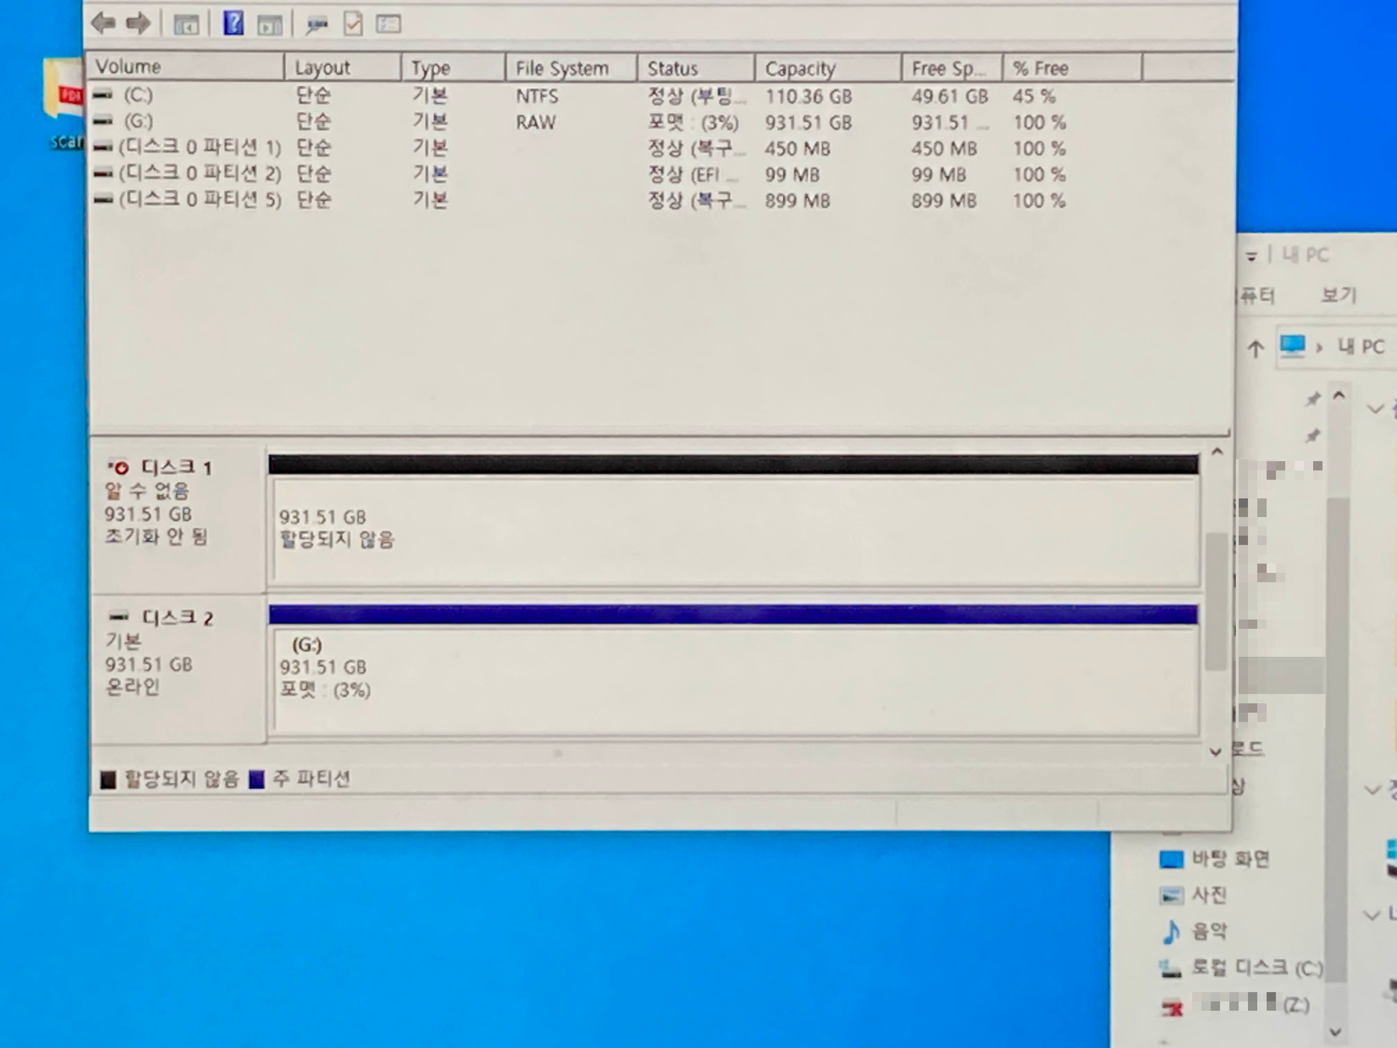Toggle Show/Hide Action Pane icon
Viewport: 1397px width, 1048px height.
pos(270,25)
